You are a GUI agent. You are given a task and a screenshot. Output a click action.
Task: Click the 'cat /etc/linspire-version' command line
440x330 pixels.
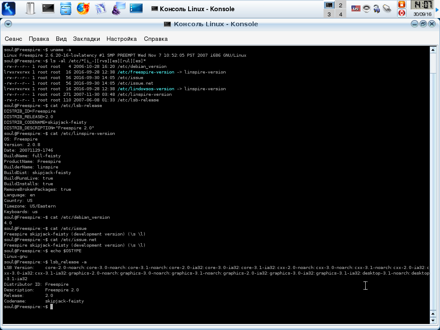(x=59, y=134)
